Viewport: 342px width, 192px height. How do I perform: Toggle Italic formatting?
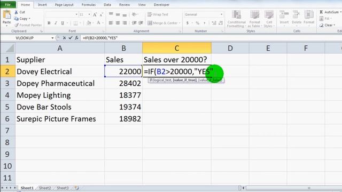pyautogui.click(x=56, y=23)
